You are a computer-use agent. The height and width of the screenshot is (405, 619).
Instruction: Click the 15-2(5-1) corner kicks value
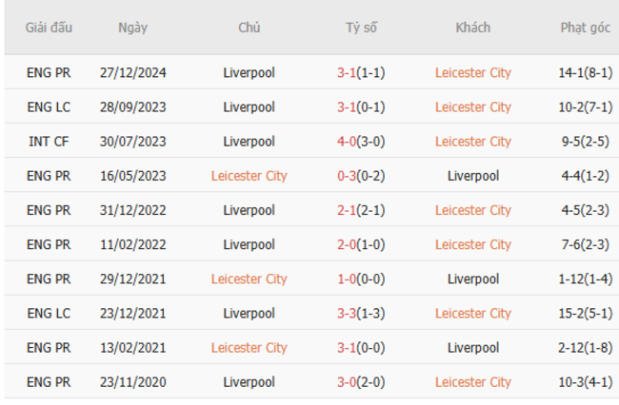click(x=585, y=313)
